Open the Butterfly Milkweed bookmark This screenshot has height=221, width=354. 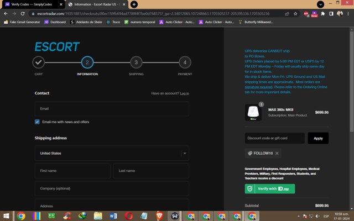(x=256, y=22)
